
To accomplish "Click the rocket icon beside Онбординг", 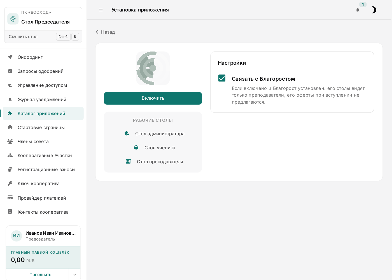I will [x=10, y=57].
